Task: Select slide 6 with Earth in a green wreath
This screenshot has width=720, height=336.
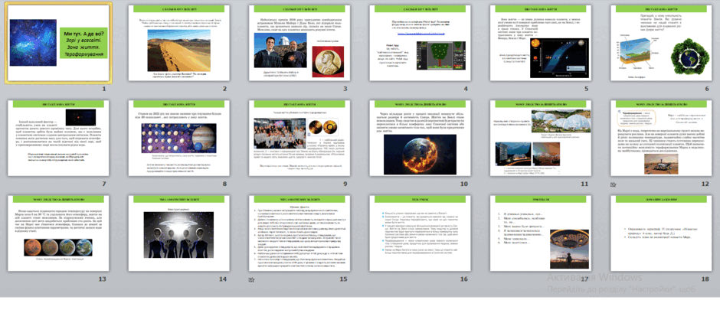Action: [661, 43]
